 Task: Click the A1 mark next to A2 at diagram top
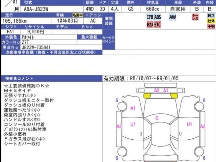166,90
